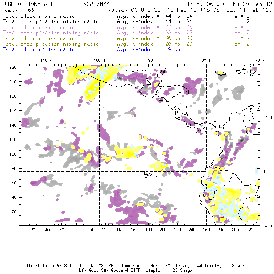The height and width of the screenshot is (274, 274).
Task: Click the purple 'Total precipitation mixing ratio' legend label
Action: tap(51, 33)
